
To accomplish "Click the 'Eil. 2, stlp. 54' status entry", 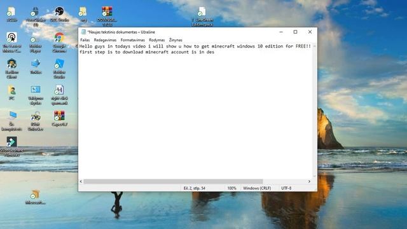I will click(x=195, y=188).
